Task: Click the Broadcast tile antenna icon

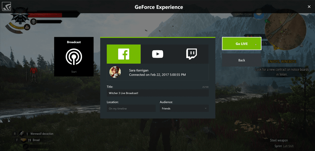Action: [74, 56]
